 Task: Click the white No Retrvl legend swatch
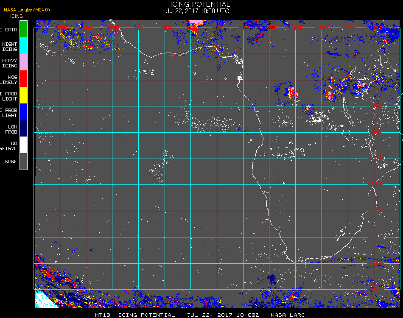coord(23,145)
